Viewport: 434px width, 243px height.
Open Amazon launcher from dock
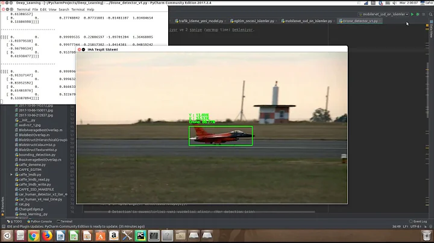click(114, 236)
